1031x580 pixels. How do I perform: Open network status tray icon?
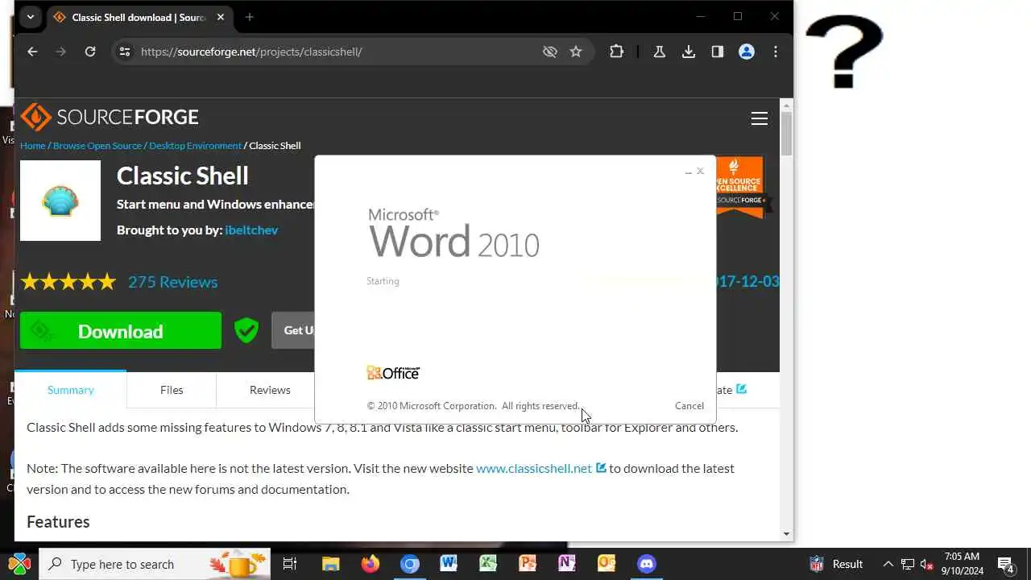[x=908, y=564]
